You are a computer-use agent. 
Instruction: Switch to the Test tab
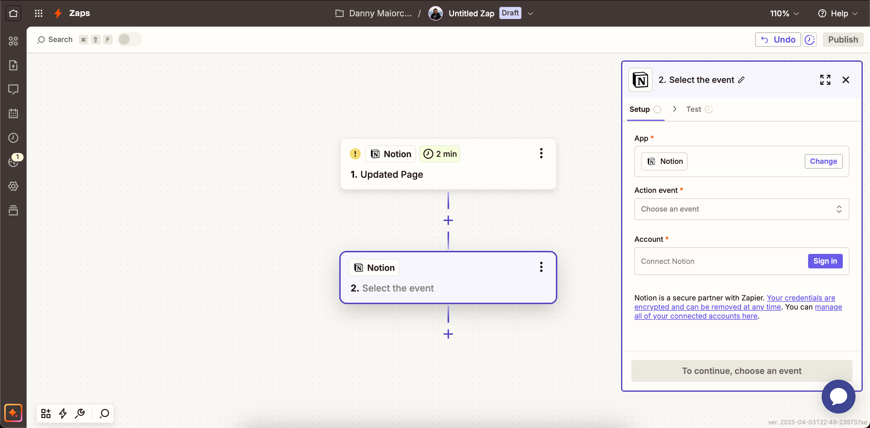[x=699, y=109]
